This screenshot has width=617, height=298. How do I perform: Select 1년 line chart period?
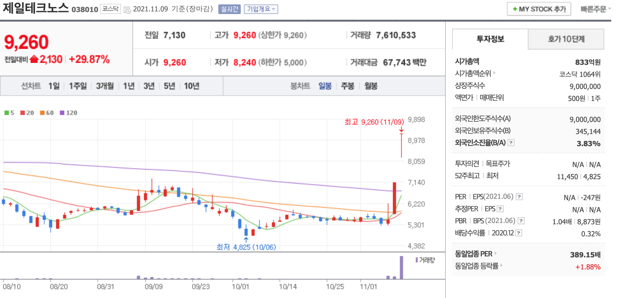coord(129,86)
